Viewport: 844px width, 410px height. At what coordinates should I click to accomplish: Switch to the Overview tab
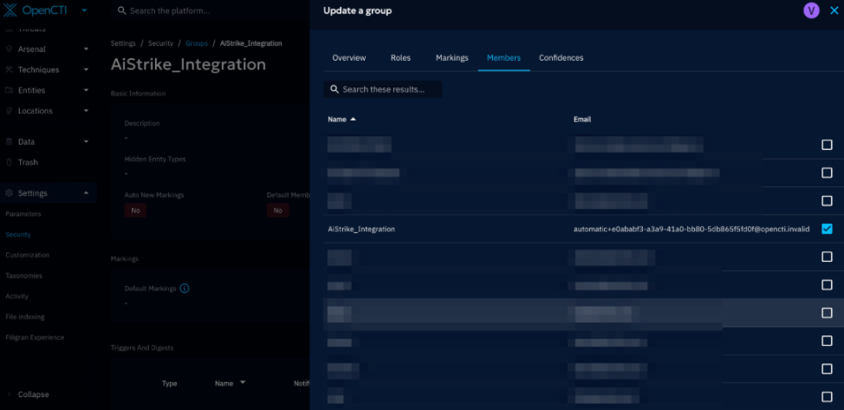point(349,58)
